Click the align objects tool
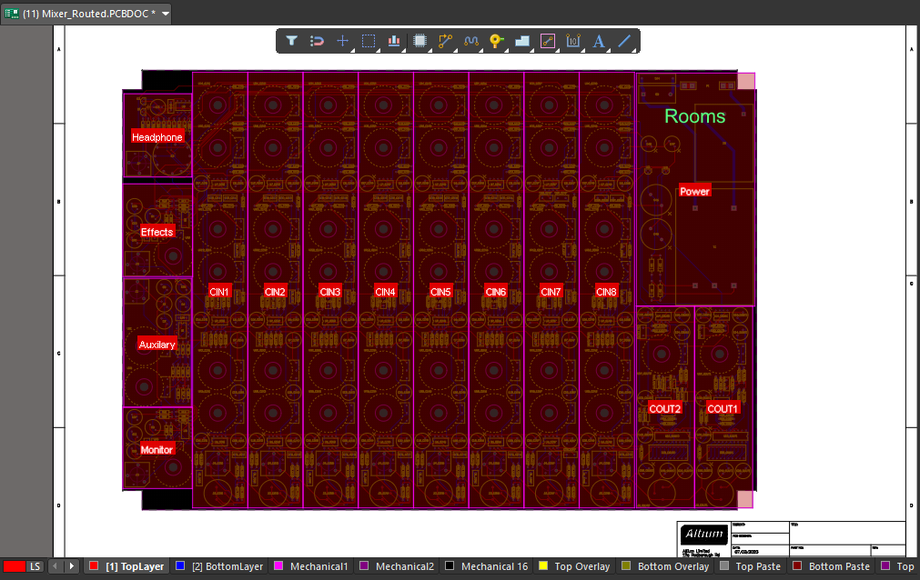920x580 pixels. 394,41
